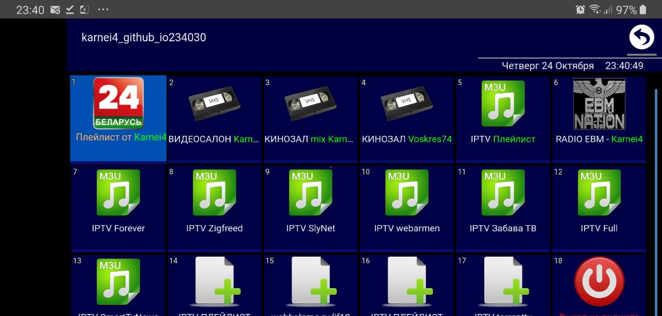The width and height of the screenshot is (662, 316).
Task: Open add-playlist file tile number 16
Action: (407, 286)
